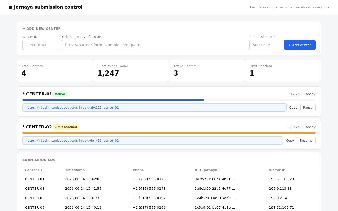The image size is (338, 211).
Task: Click the CENTER-02 card heading
Action: [x=37, y=127]
